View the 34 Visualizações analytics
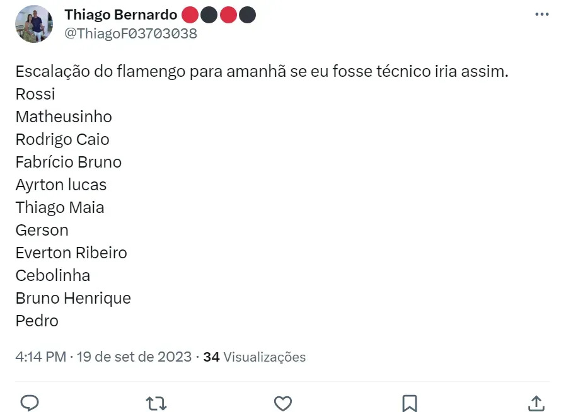 click(255, 357)
